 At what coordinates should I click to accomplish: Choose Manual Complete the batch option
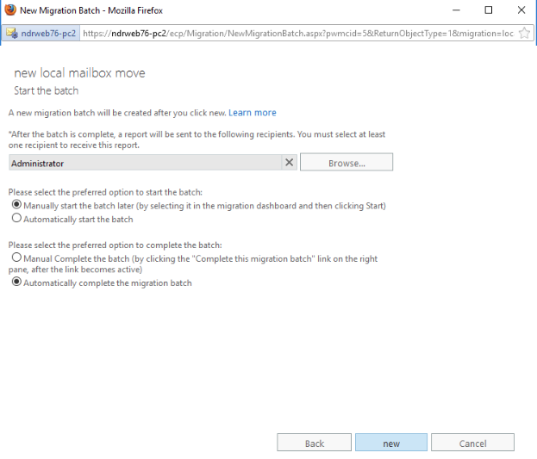pos(16,257)
